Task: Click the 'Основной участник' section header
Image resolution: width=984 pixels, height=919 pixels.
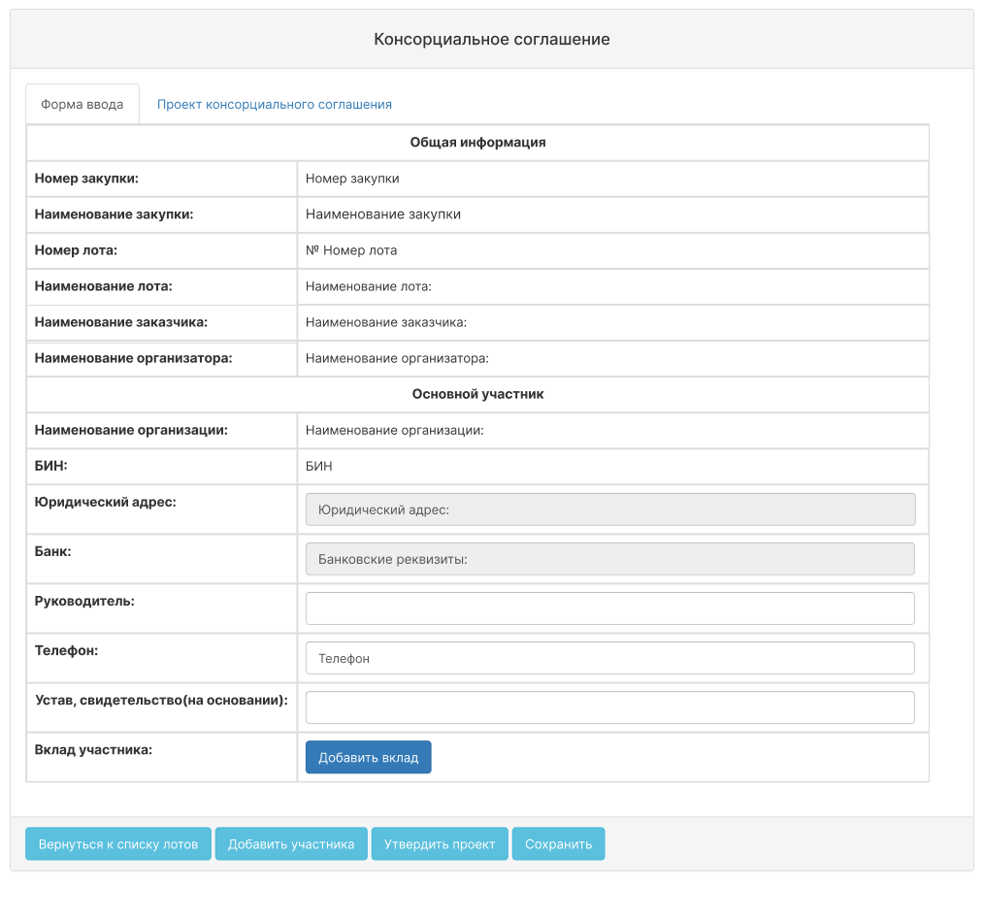Action: (x=477, y=394)
